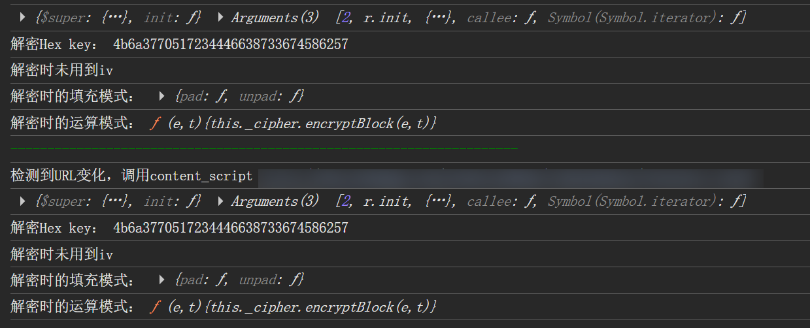Image resolution: width=810 pixels, height=328 pixels.
Task: Expand the {$super, init} object in the first log
Action: (24, 18)
